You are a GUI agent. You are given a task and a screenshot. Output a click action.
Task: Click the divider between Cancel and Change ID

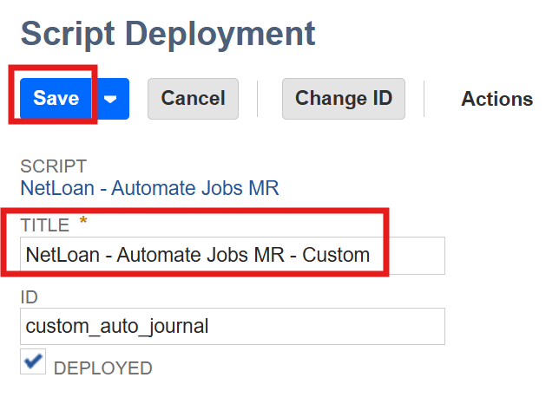coord(258,98)
